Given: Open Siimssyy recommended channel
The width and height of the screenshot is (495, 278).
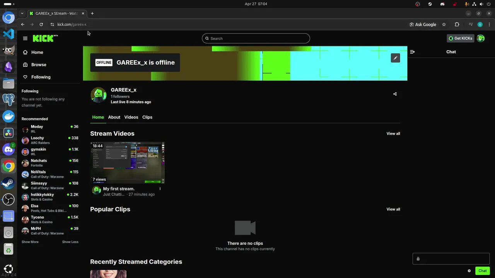Looking at the screenshot, I should click(x=50, y=185).
